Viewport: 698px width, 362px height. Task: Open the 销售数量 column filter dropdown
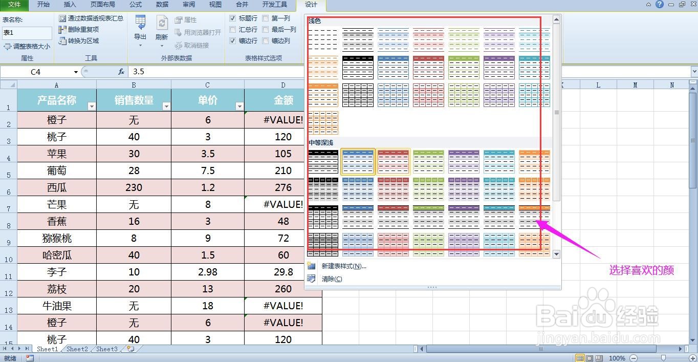point(166,107)
